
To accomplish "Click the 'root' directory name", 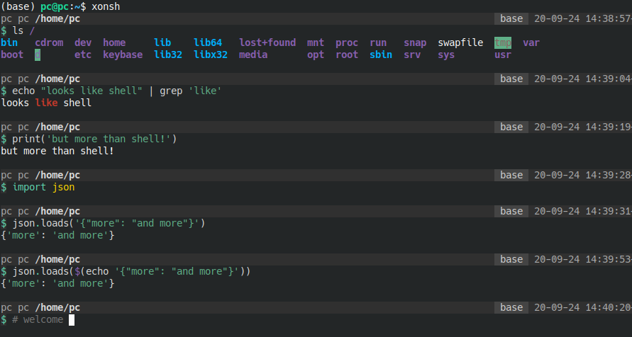I will click(347, 55).
